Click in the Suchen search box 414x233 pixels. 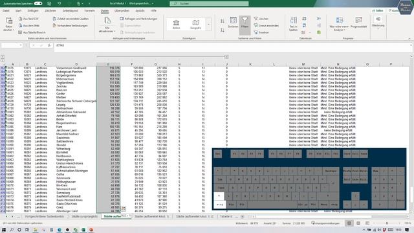coord(209,3)
